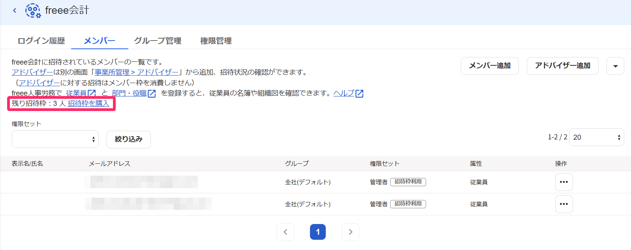The width and height of the screenshot is (631, 250).
Task: Select page number 1 in pagination
Action: point(318,232)
